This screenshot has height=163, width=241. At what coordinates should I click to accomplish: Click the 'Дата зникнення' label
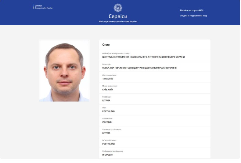tap(109, 75)
